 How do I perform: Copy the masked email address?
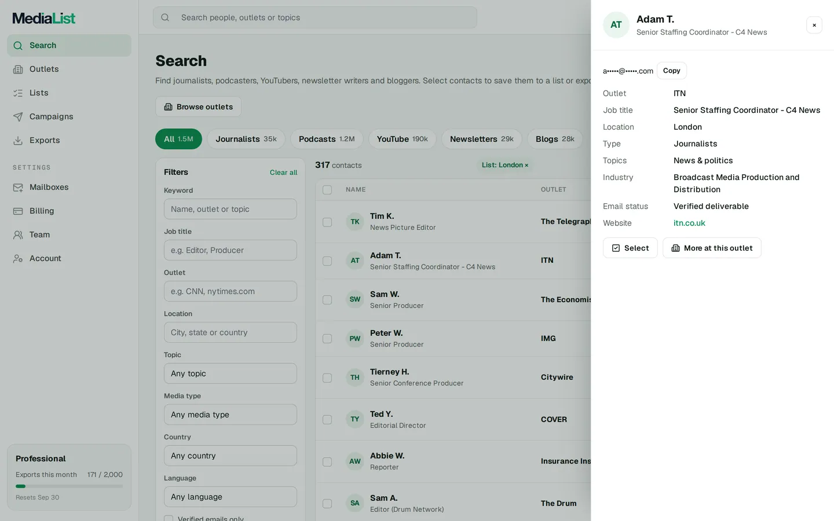click(x=672, y=71)
